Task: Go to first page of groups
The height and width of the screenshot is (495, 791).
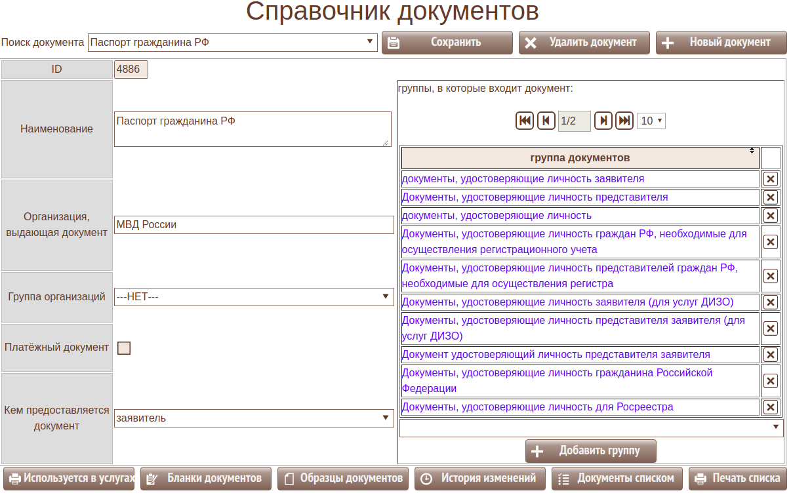Action: click(525, 121)
